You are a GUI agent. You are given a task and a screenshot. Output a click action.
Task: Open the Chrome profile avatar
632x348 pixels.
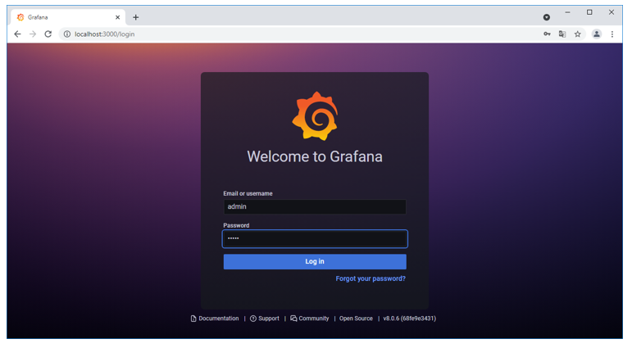[x=597, y=34]
